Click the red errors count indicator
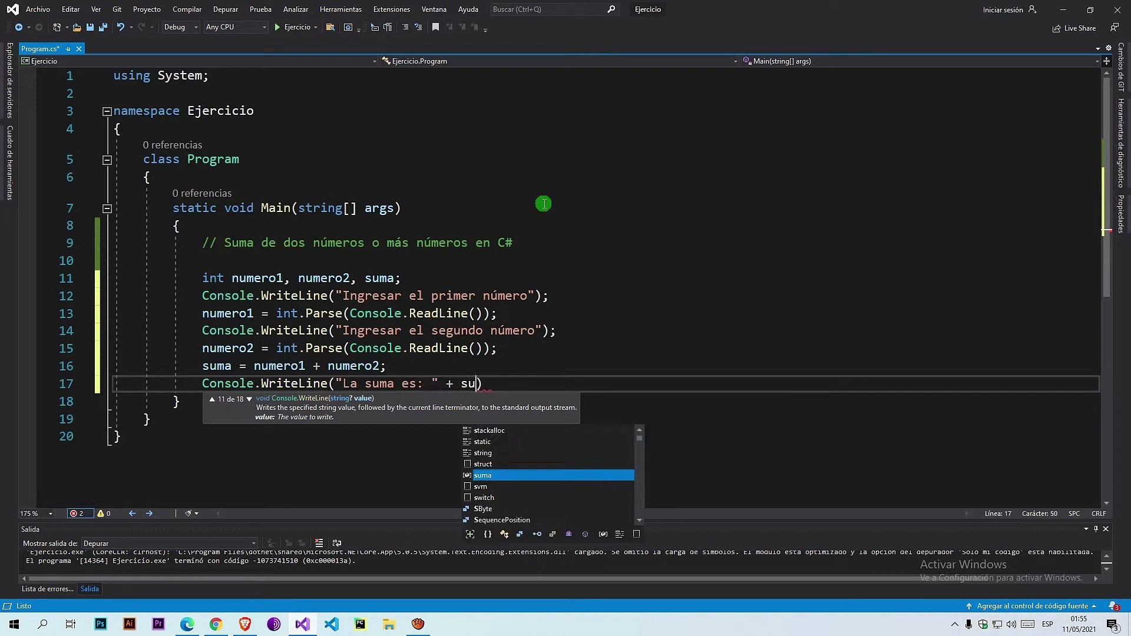Screen dimensions: 1131x636 point(77,514)
